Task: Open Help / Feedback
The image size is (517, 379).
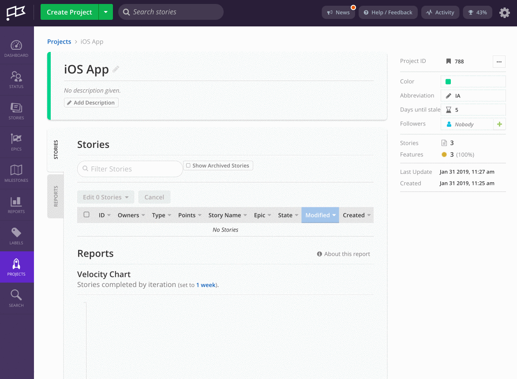Action: [x=388, y=12]
